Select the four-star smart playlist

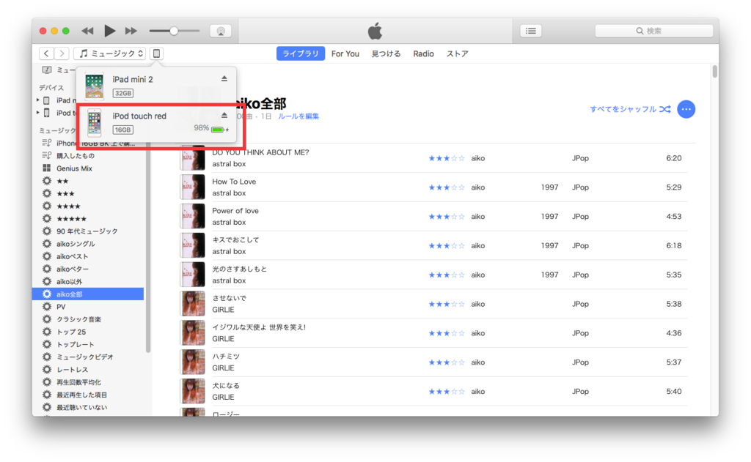68,206
